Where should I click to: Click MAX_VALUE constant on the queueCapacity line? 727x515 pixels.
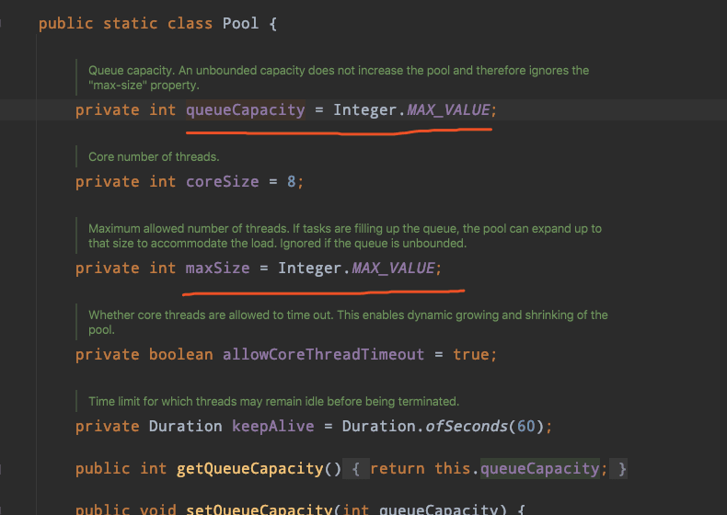coord(448,109)
